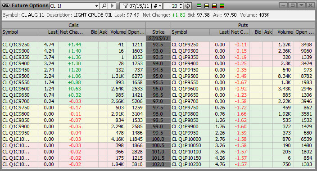Select the all-green layout icon
Viewport: 317px width, 171px height.
pyautogui.click(x=199, y=6)
